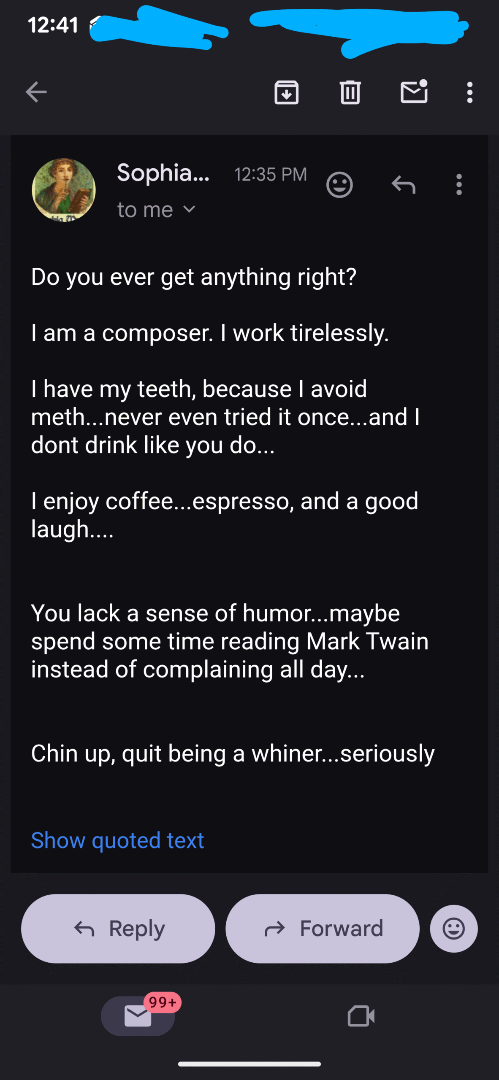Mark email as unread
Screen dimensions: 499x1080
[414, 92]
